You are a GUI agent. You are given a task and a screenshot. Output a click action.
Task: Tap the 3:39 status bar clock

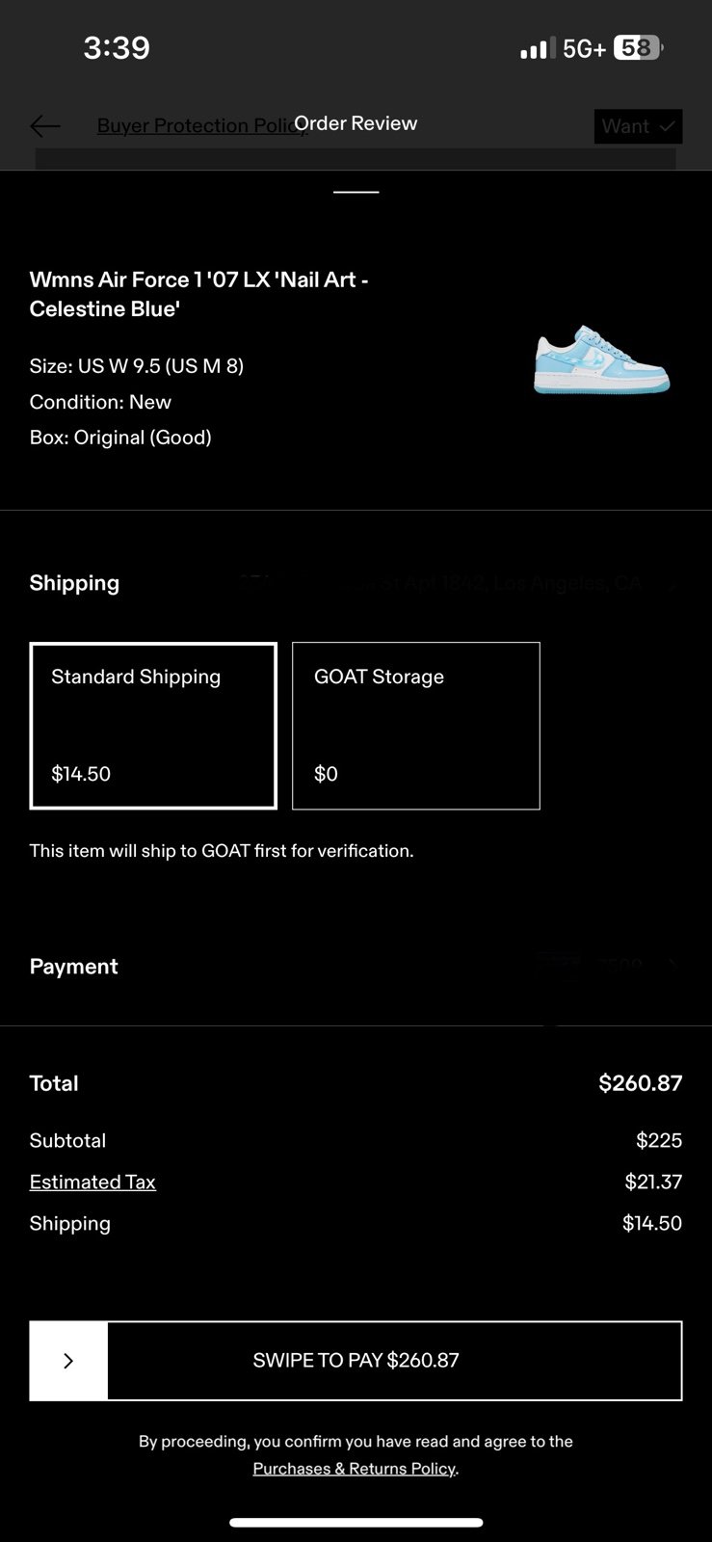pos(117,47)
